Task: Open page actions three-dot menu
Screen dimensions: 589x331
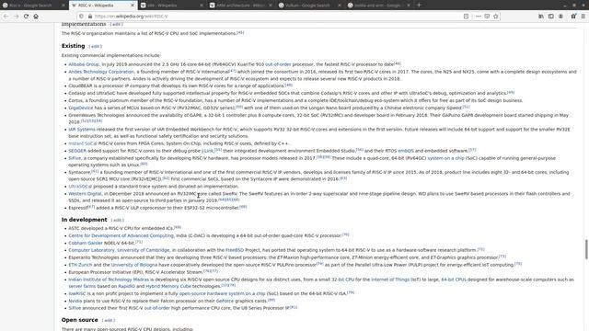Action: pos(479,17)
